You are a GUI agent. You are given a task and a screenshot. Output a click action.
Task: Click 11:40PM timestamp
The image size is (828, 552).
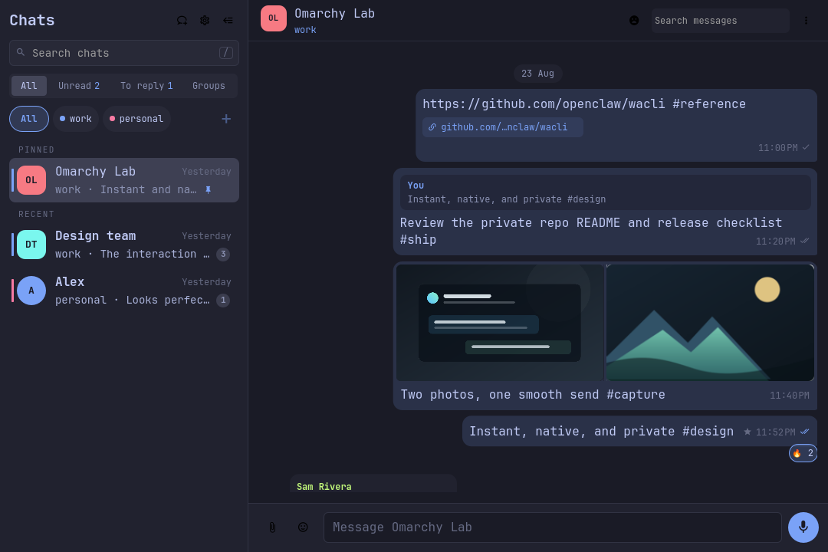(789, 396)
